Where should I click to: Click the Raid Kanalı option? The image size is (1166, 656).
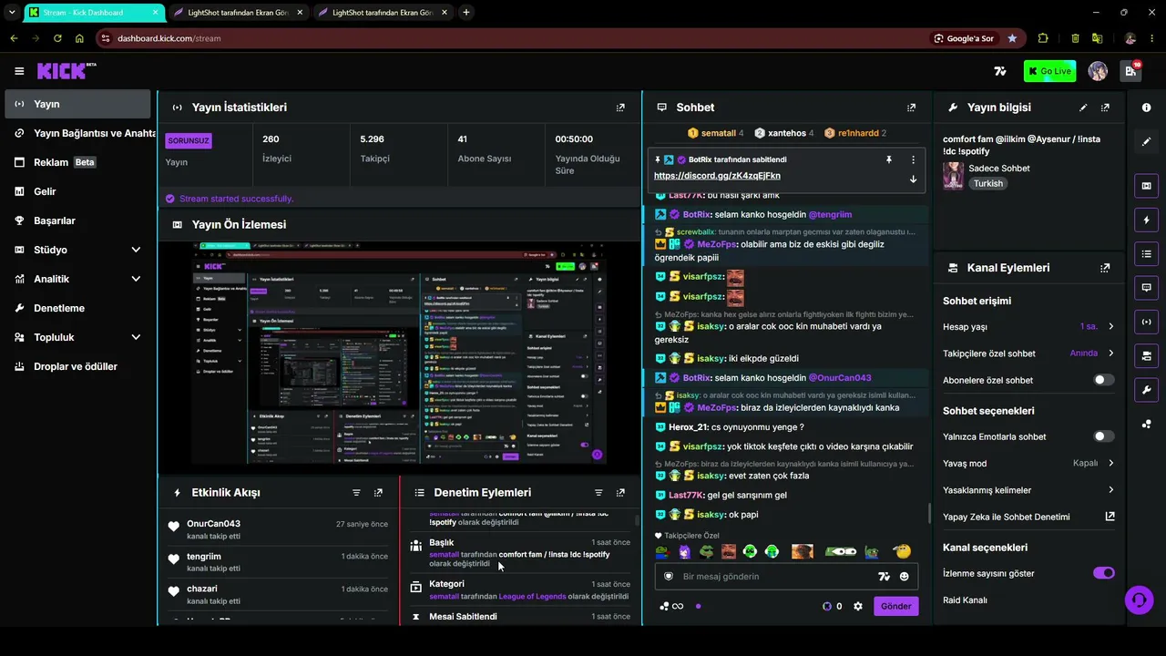point(965,600)
